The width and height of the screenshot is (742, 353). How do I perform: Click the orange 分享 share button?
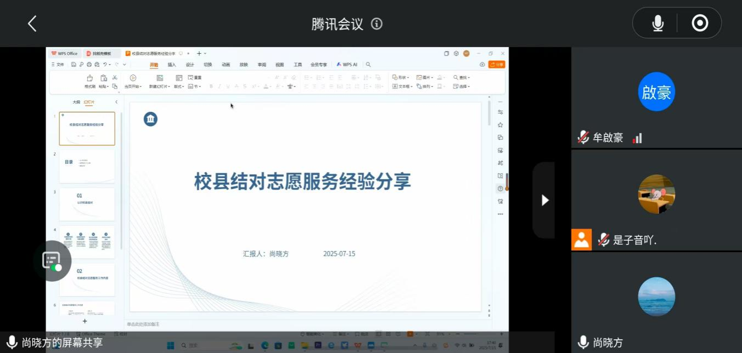[x=497, y=65]
